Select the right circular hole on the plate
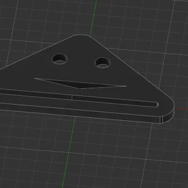The width and height of the screenshot is (188, 188). (x=103, y=63)
